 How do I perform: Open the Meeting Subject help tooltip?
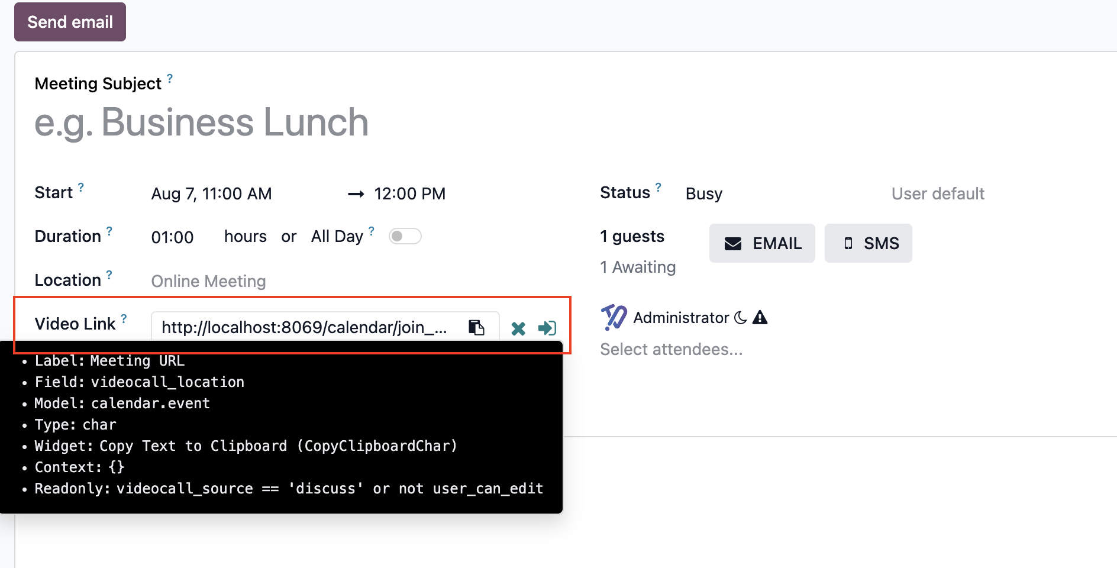[x=170, y=78]
